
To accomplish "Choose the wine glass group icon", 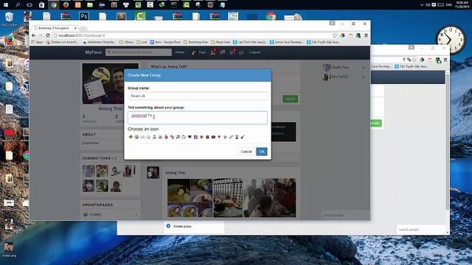I will [219, 137].
